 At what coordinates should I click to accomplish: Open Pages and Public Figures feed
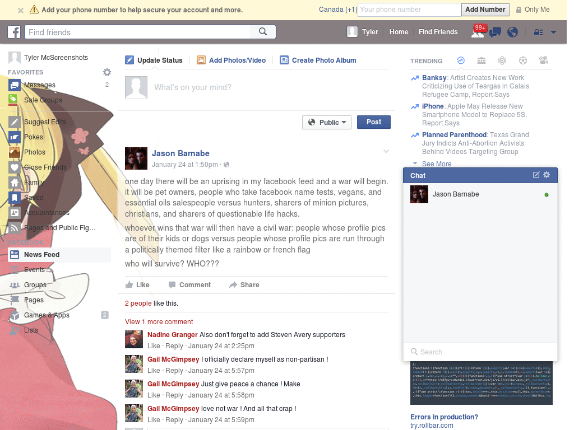(58, 227)
